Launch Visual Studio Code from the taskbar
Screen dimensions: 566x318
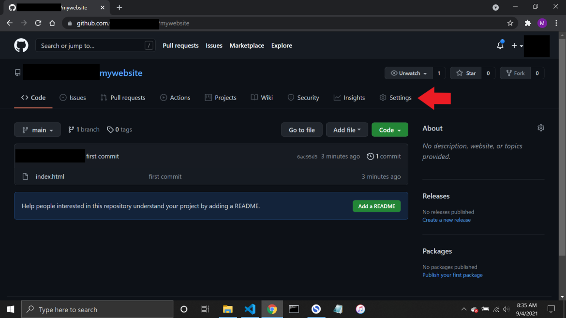[250, 309]
